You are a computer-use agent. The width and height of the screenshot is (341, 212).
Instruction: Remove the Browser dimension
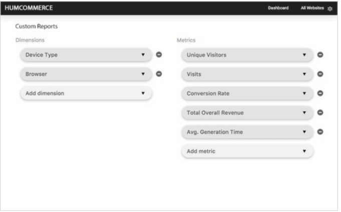(x=159, y=74)
